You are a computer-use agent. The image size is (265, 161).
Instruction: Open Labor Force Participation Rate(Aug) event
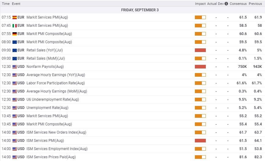(x=56, y=83)
